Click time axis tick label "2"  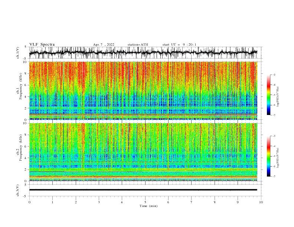[x=76, y=202]
